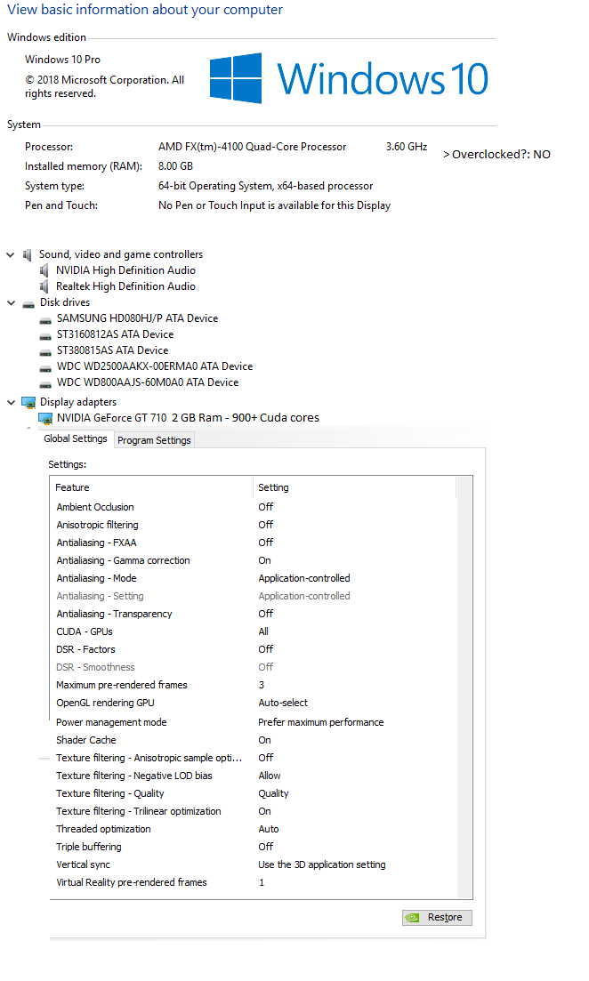Select the Vertical sync row
The height and width of the screenshot is (981, 589).
(x=254, y=864)
